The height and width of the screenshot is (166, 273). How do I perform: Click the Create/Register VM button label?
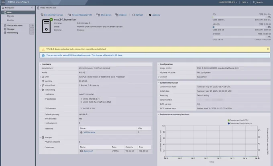point(82,15)
